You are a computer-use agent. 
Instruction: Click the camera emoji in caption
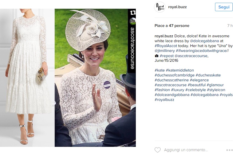click(157, 56)
